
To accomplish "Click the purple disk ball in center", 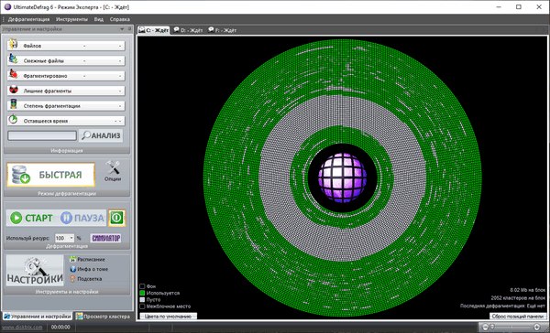I will click(342, 177).
